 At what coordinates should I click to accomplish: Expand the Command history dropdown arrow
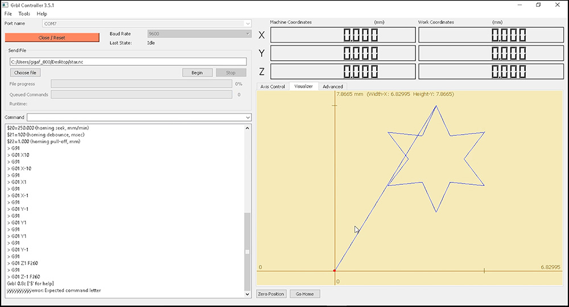point(248,118)
